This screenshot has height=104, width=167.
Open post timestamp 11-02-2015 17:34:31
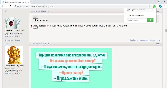pyautogui.click(x=40, y=11)
